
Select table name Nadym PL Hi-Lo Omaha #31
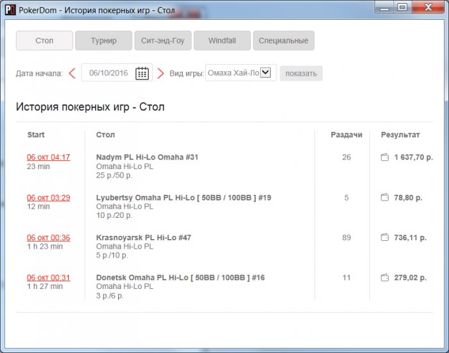pyautogui.click(x=147, y=157)
